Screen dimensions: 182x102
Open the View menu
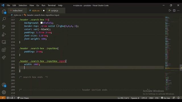pos(32,5)
